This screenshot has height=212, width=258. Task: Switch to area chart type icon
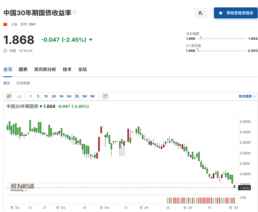click(x=19, y=96)
